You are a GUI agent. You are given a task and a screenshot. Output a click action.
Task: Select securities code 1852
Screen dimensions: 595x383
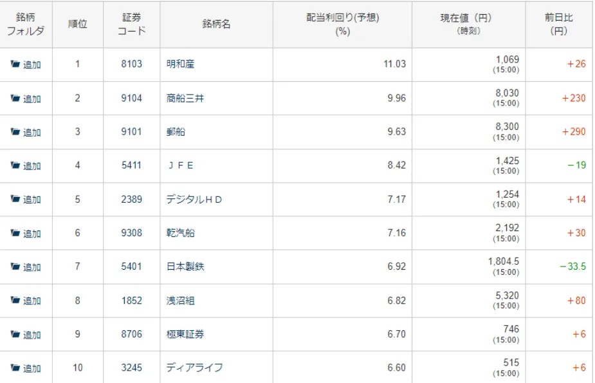132,300
